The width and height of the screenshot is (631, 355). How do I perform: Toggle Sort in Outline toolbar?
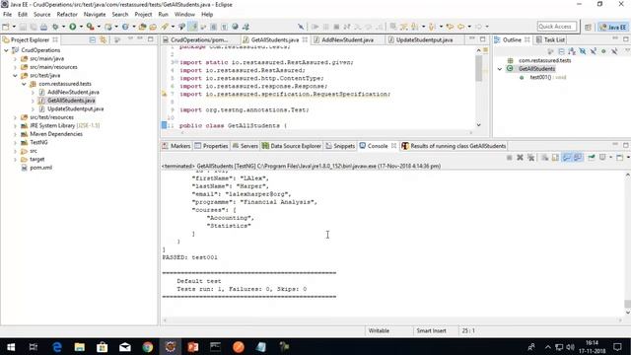[x=572, y=51]
